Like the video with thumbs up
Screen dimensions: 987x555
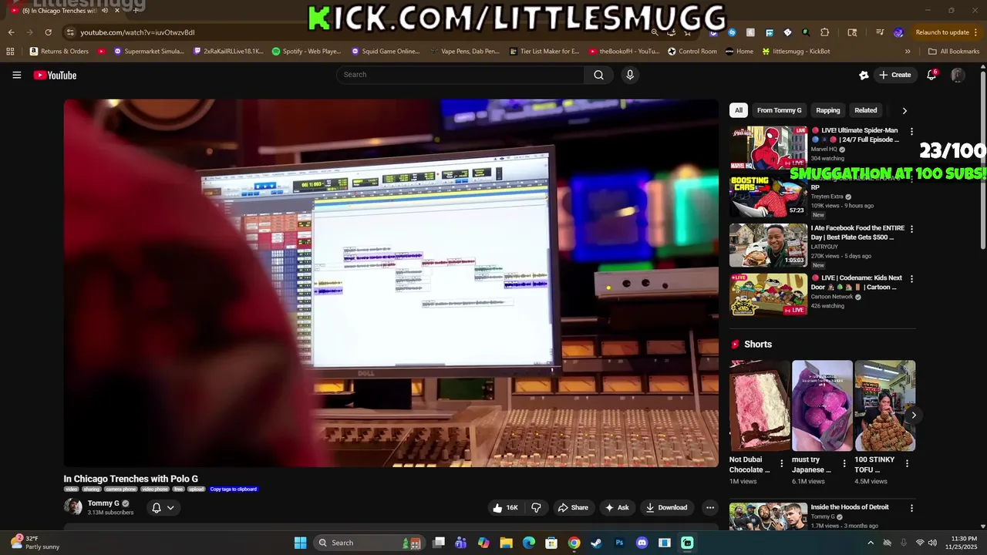(505, 507)
